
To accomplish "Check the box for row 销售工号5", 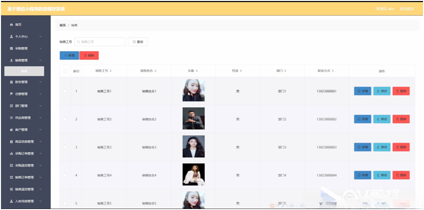I will (x=65, y=203).
